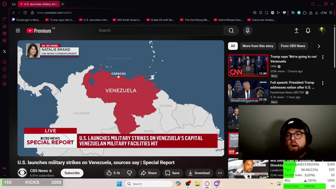The width and height of the screenshot is (336, 189).
Task: Open The Horrifying Mo... bookmark
Action: [195, 20]
